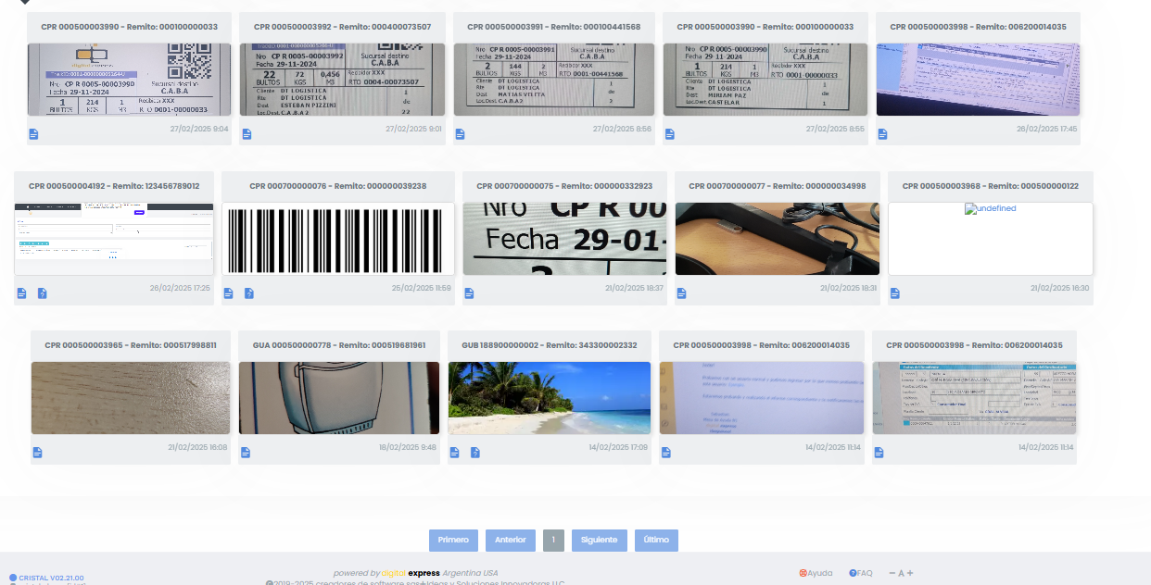Click title GUB 188900000002 - Remito: 343300002332

(x=550, y=345)
